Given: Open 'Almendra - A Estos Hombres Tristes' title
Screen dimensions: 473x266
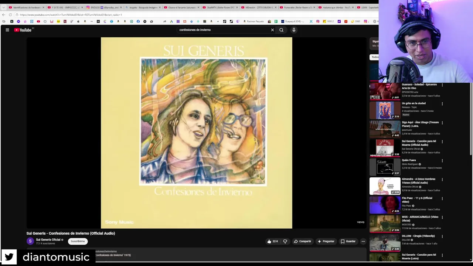Looking at the screenshot, I should click(x=418, y=181).
